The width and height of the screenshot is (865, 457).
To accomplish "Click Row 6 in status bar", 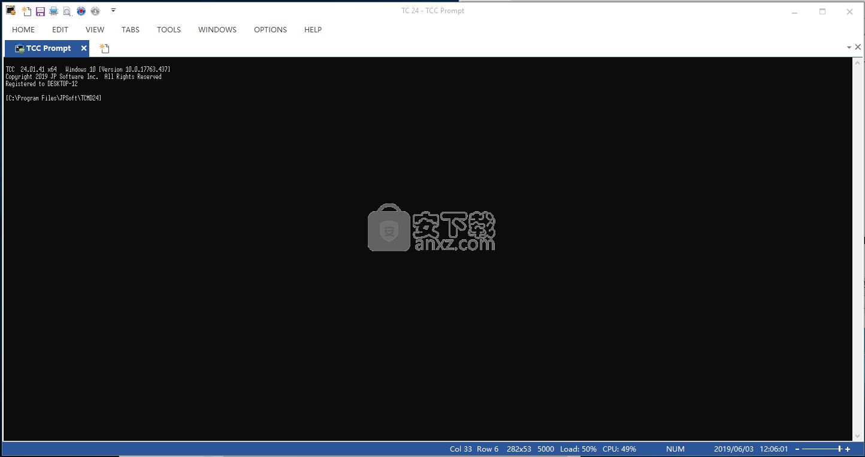I will (488, 449).
